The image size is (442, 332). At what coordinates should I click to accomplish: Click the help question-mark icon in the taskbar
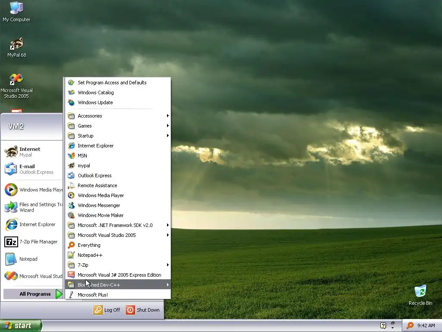coord(383,326)
